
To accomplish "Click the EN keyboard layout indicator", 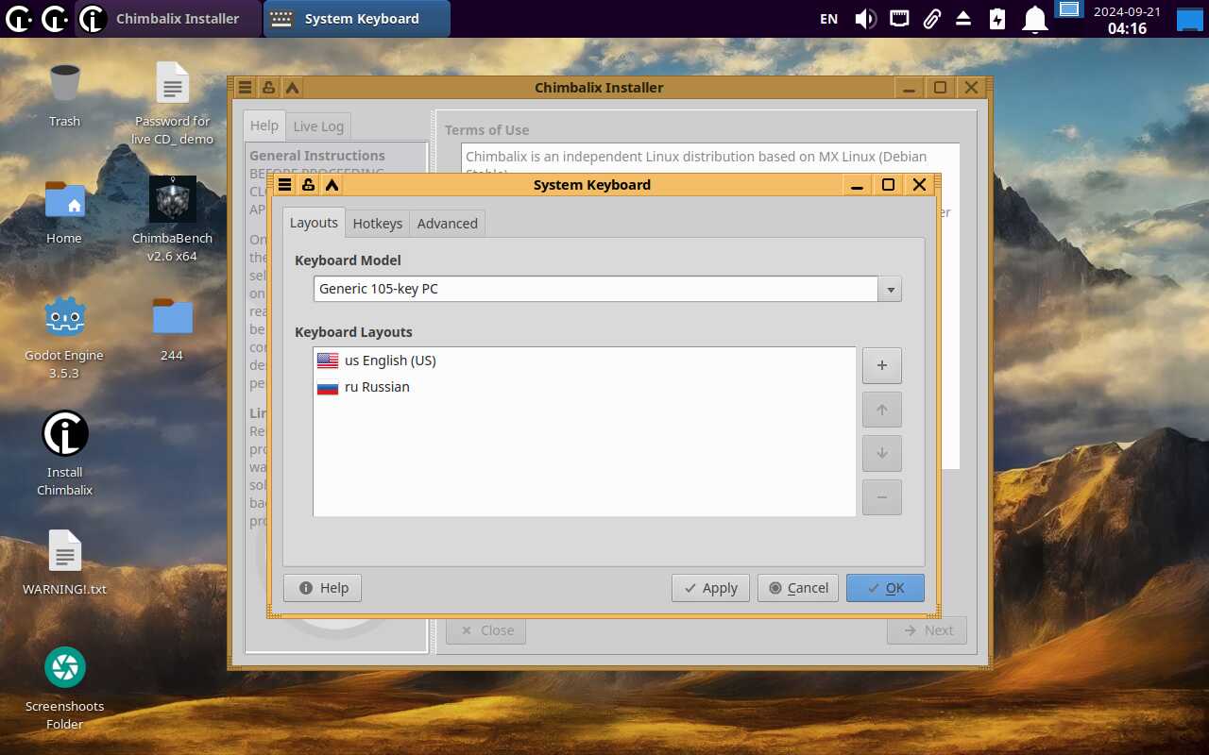I will pyautogui.click(x=828, y=19).
